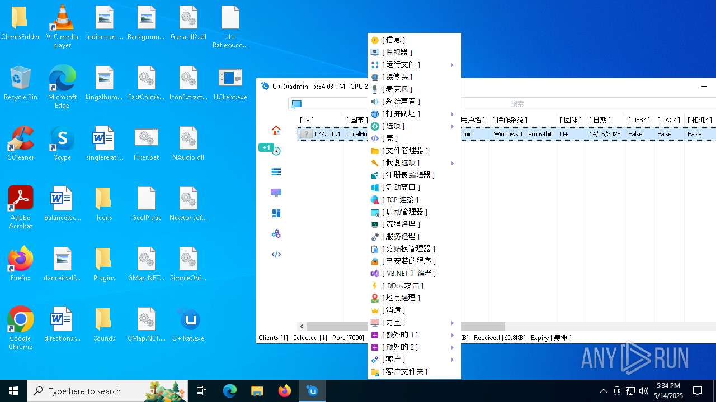Go to Home in U+ sidebar
Viewport: 716px width, 402px height.
coord(276,130)
